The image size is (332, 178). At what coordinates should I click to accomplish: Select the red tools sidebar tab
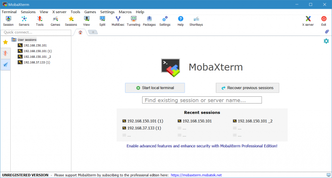coord(5,53)
